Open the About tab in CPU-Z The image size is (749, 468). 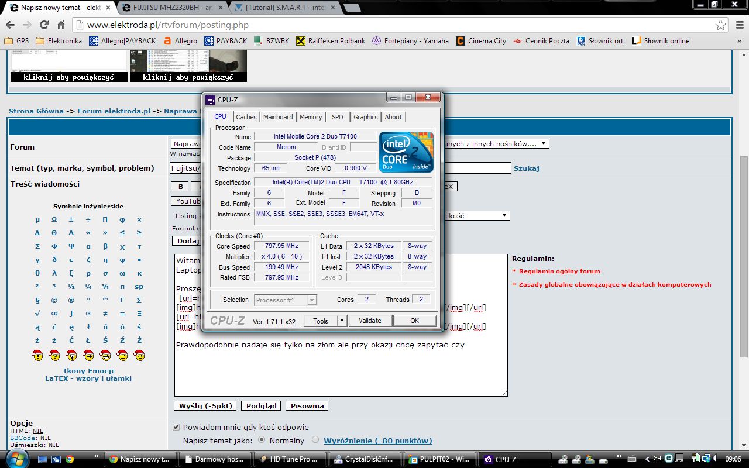[393, 117]
